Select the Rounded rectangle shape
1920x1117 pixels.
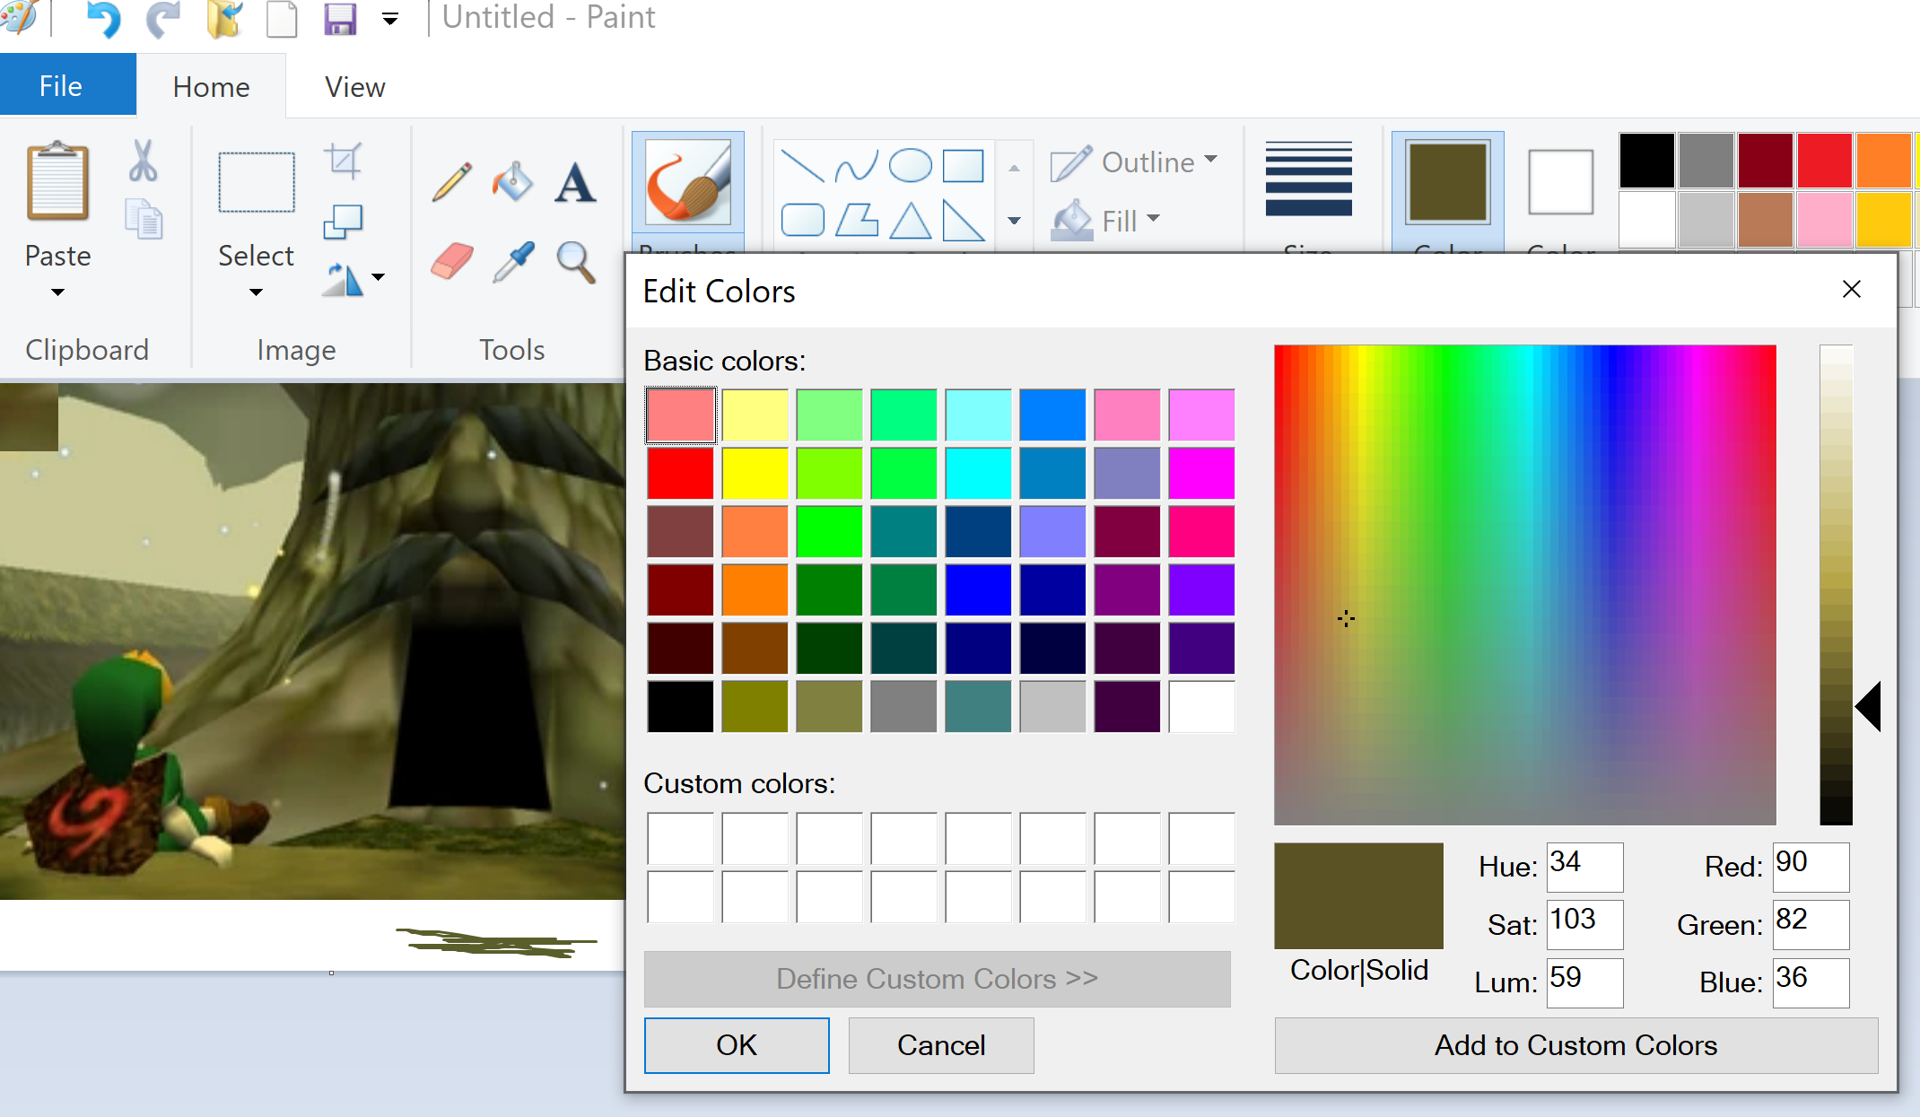point(802,220)
